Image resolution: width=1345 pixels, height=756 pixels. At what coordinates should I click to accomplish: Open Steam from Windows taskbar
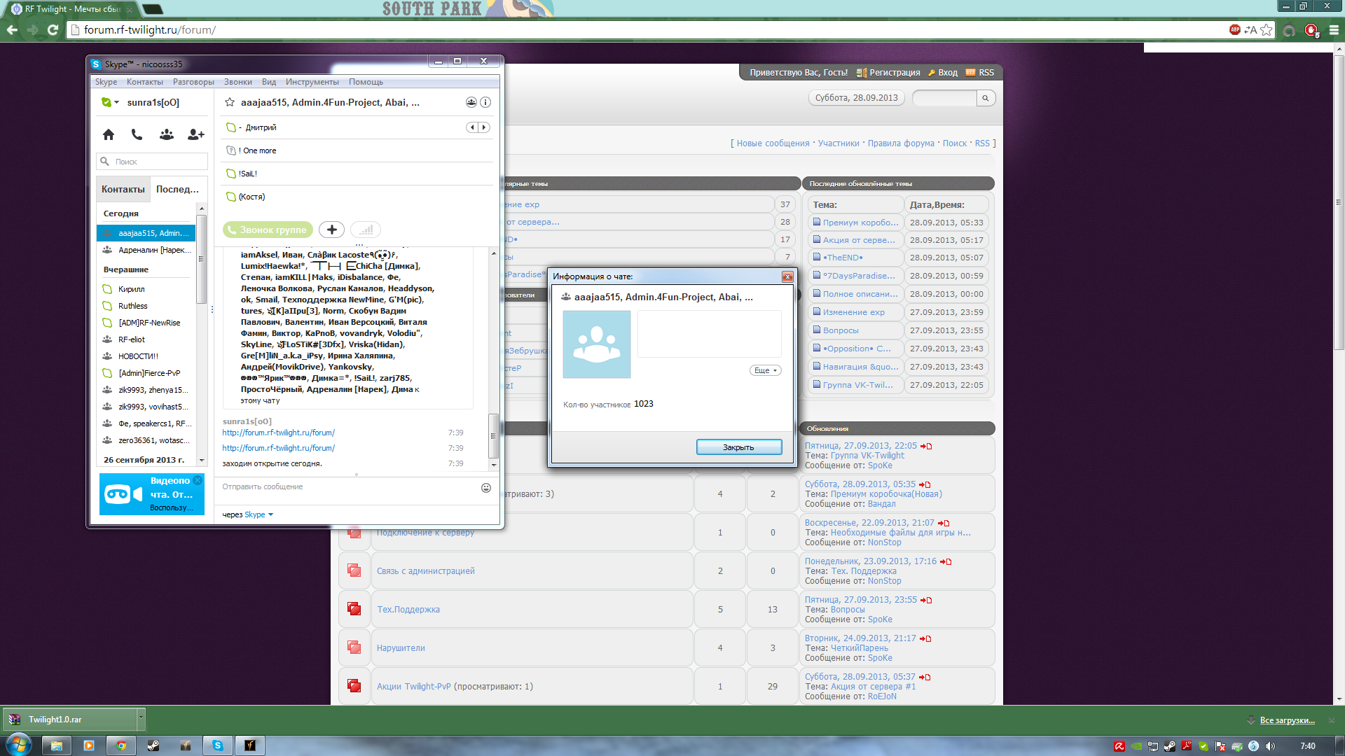click(x=153, y=745)
